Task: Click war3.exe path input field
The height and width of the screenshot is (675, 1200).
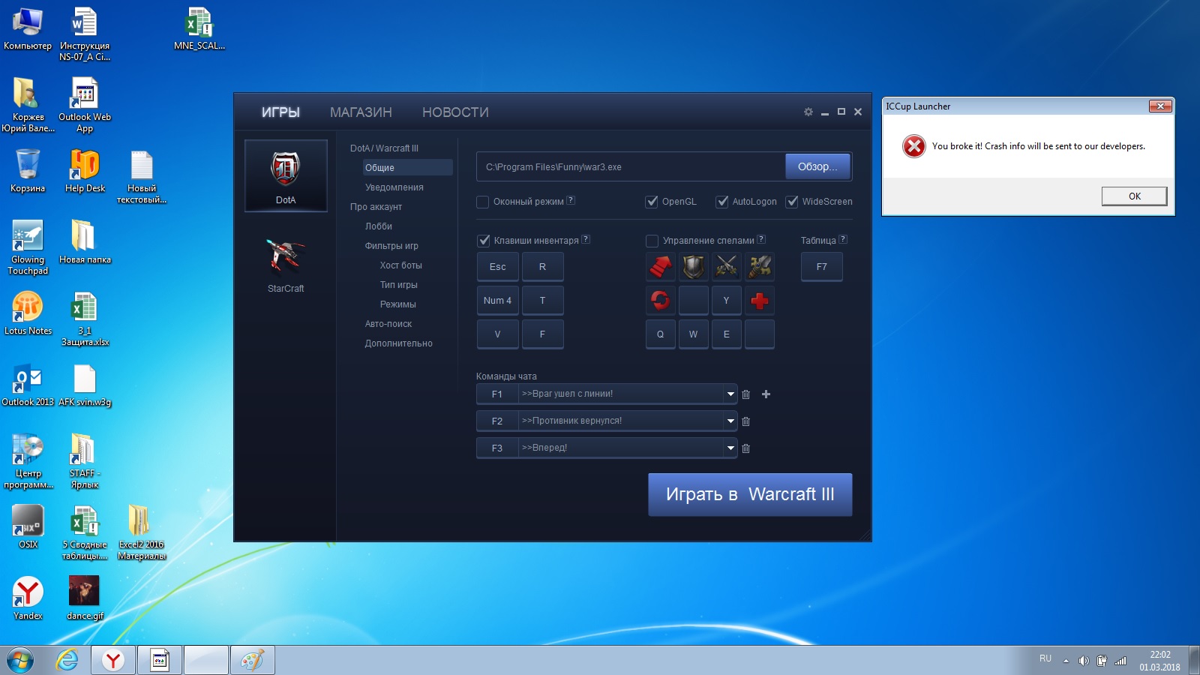Action: 631,166
